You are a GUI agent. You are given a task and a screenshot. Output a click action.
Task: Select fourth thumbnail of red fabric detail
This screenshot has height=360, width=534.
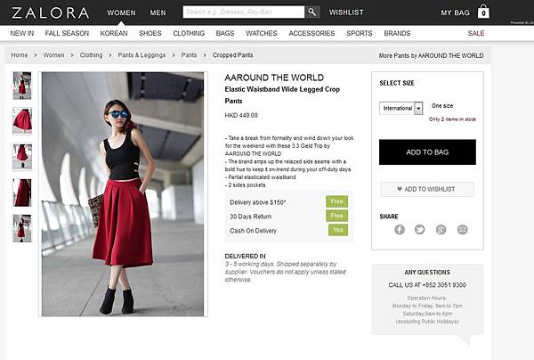pos(22,192)
